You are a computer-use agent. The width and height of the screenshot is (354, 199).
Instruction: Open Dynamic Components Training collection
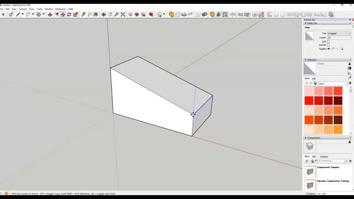333,181
